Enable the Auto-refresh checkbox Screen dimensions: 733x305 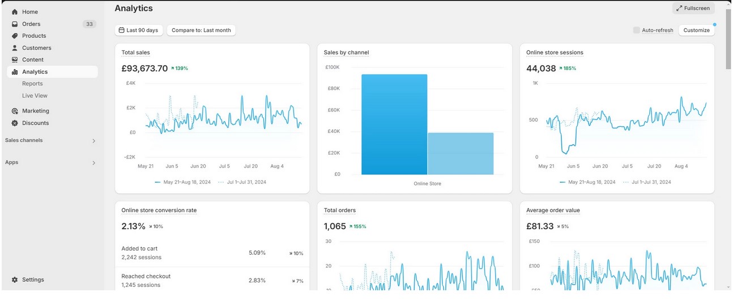coord(637,30)
